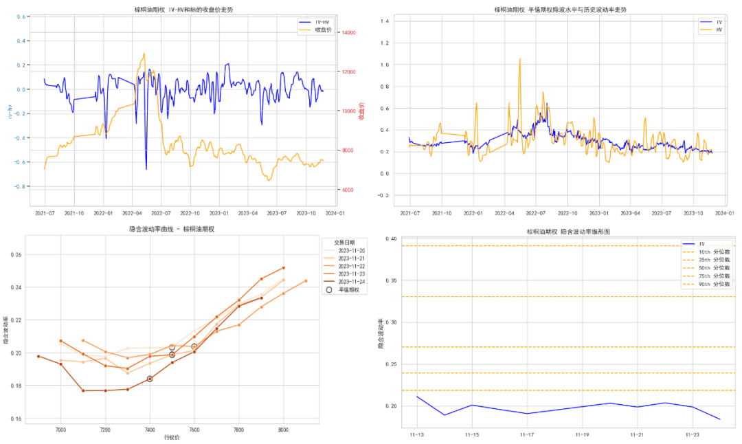Click the "8000" strike tick label
This screenshot has height=444, width=742.
point(283,430)
